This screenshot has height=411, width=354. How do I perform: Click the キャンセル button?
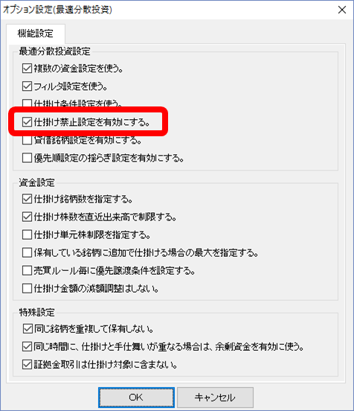click(x=215, y=398)
